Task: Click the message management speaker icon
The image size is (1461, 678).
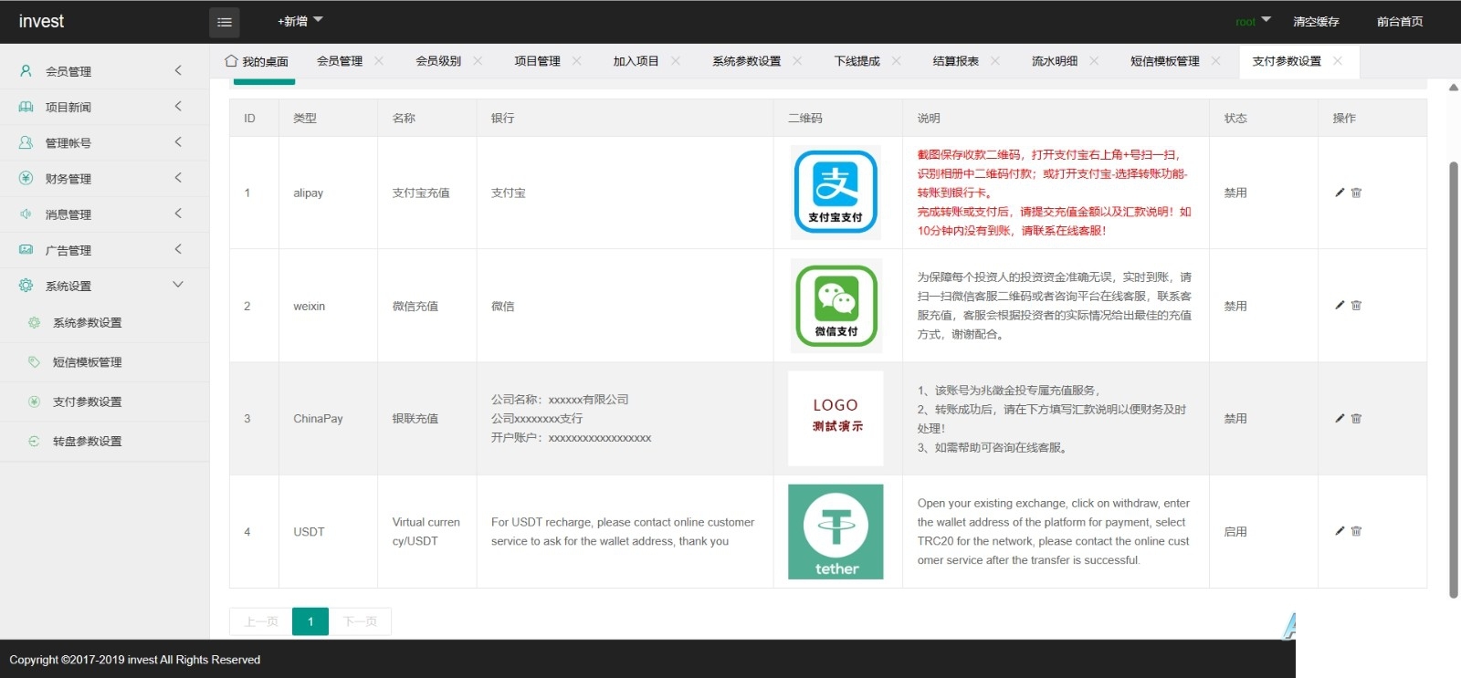Action: (26, 214)
